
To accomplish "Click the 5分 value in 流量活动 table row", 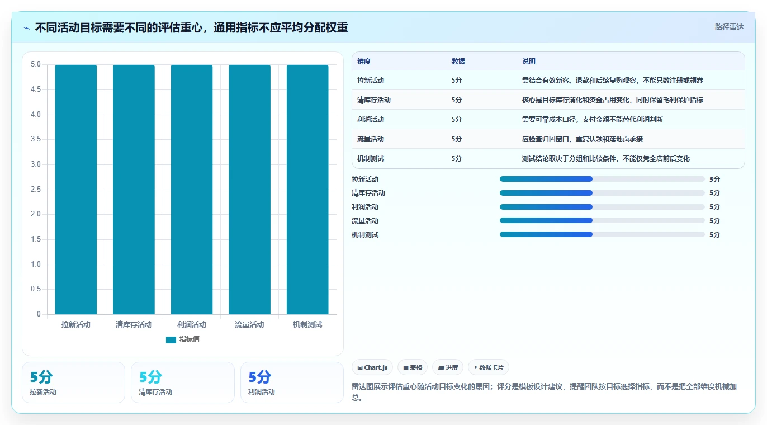I will coord(457,139).
